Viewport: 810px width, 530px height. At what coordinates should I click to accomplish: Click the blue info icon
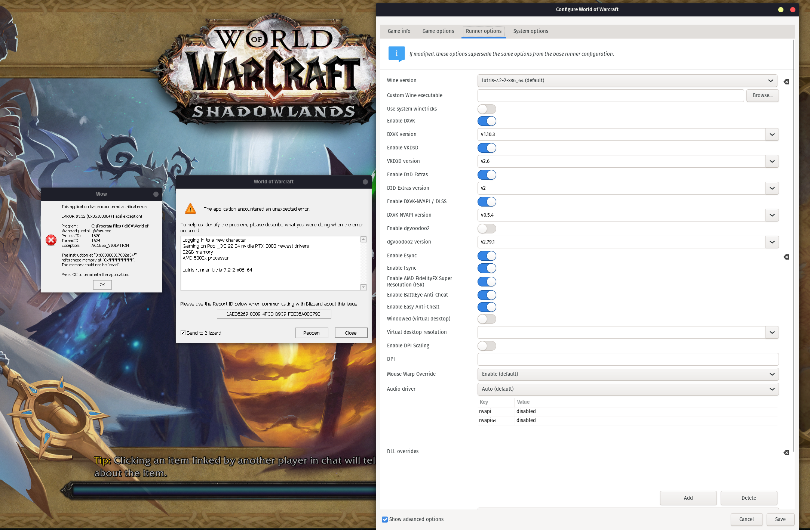[x=396, y=54]
